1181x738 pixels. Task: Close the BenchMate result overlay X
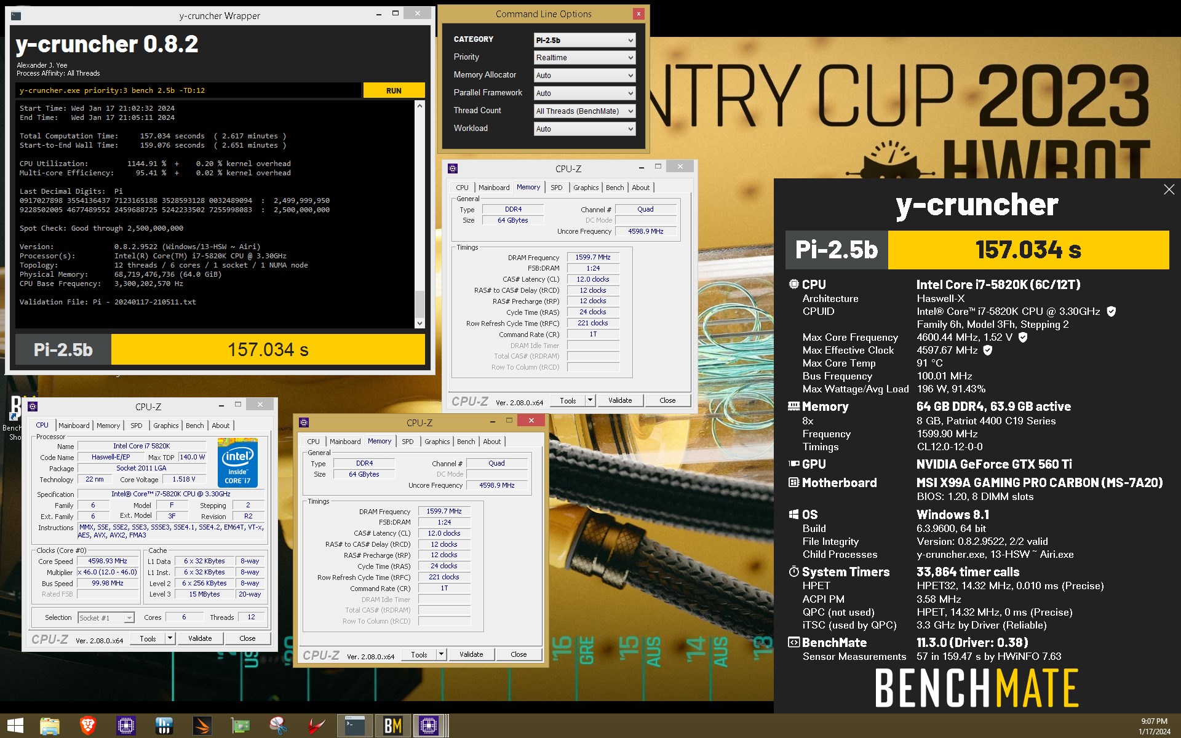1169,189
